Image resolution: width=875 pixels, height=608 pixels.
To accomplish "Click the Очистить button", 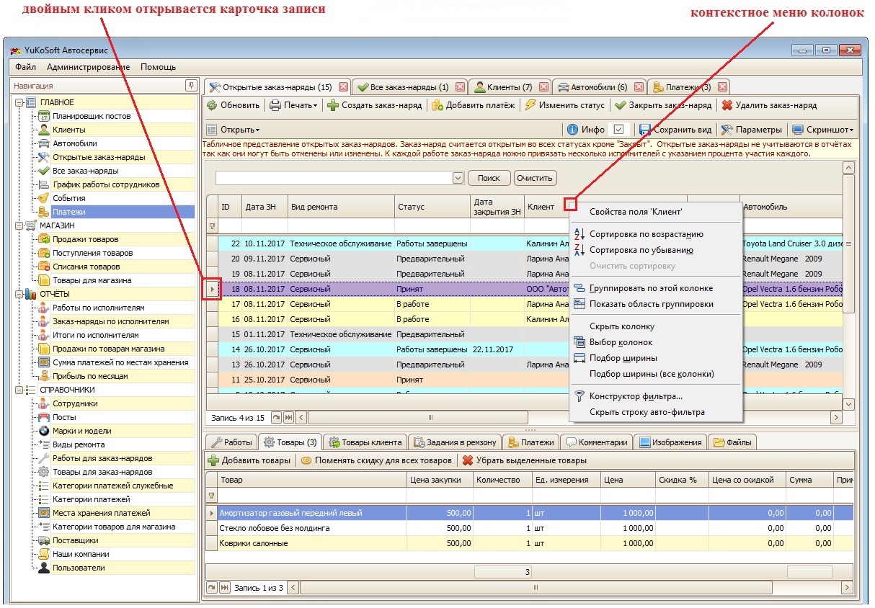I will 535,178.
